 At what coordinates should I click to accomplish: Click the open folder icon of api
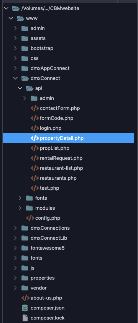tap(30, 88)
